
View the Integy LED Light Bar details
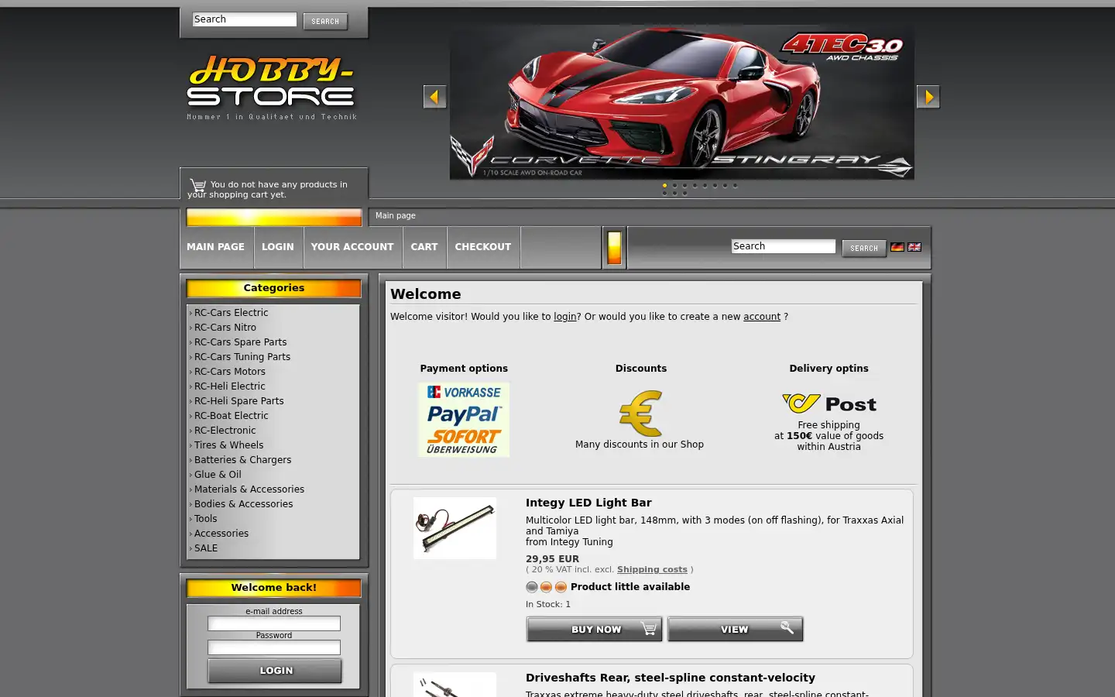coord(736,629)
